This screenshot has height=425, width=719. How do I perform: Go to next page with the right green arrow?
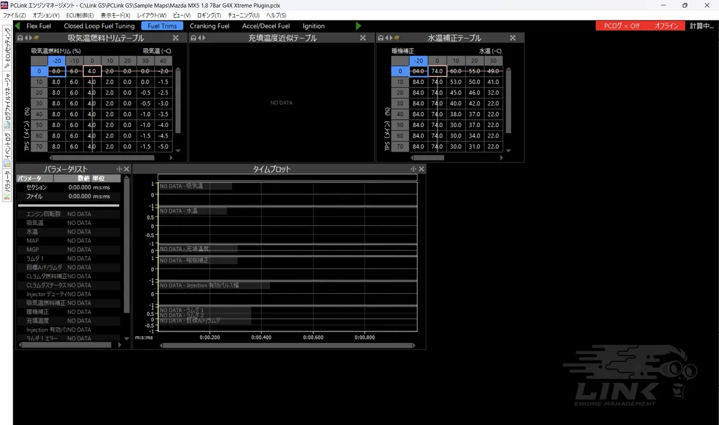tap(358, 26)
